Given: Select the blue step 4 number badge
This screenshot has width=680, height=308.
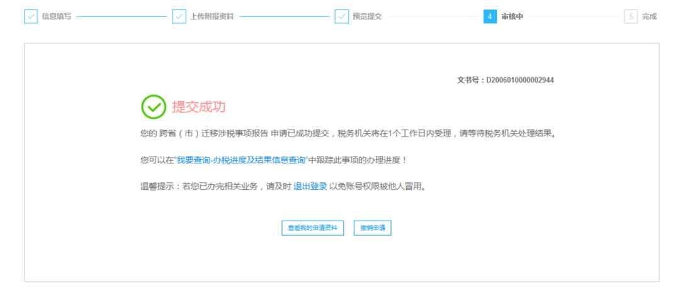Looking at the screenshot, I should (490, 17).
